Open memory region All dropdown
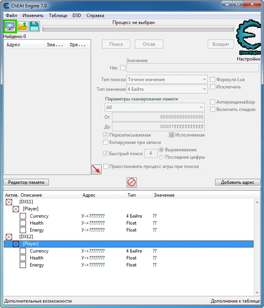 pos(155,107)
